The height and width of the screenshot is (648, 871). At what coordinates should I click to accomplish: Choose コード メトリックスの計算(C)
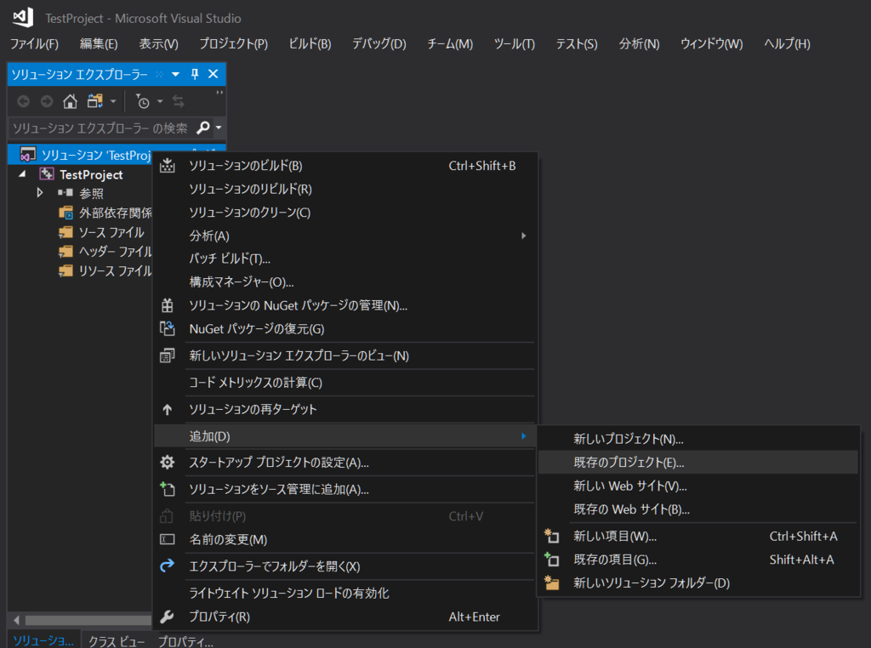pyautogui.click(x=255, y=383)
